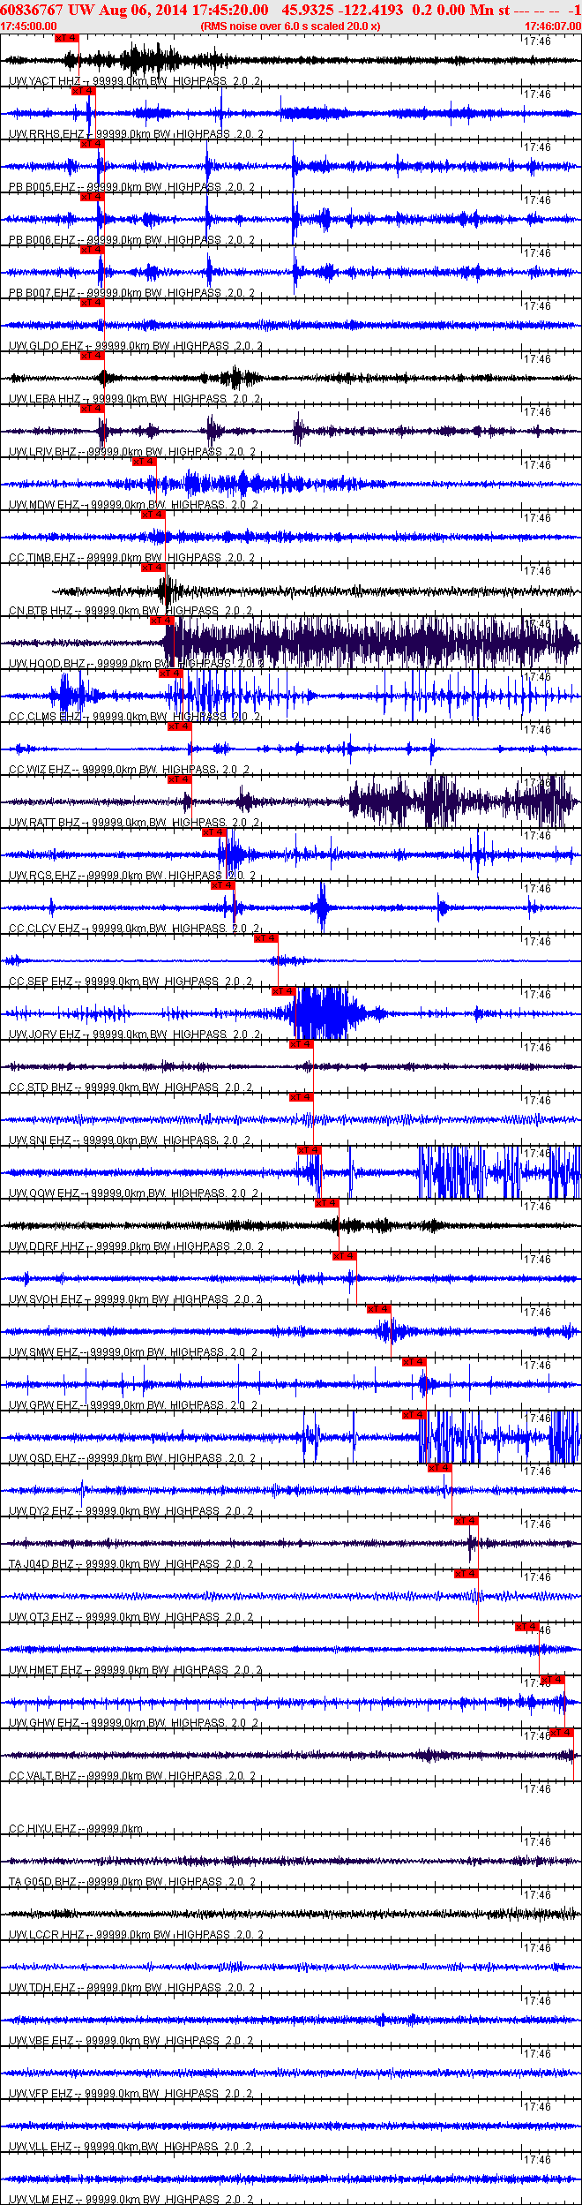Select the CC.WIZ.EHZ station label
582x2205 pixels.
pyautogui.click(x=40, y=770)
